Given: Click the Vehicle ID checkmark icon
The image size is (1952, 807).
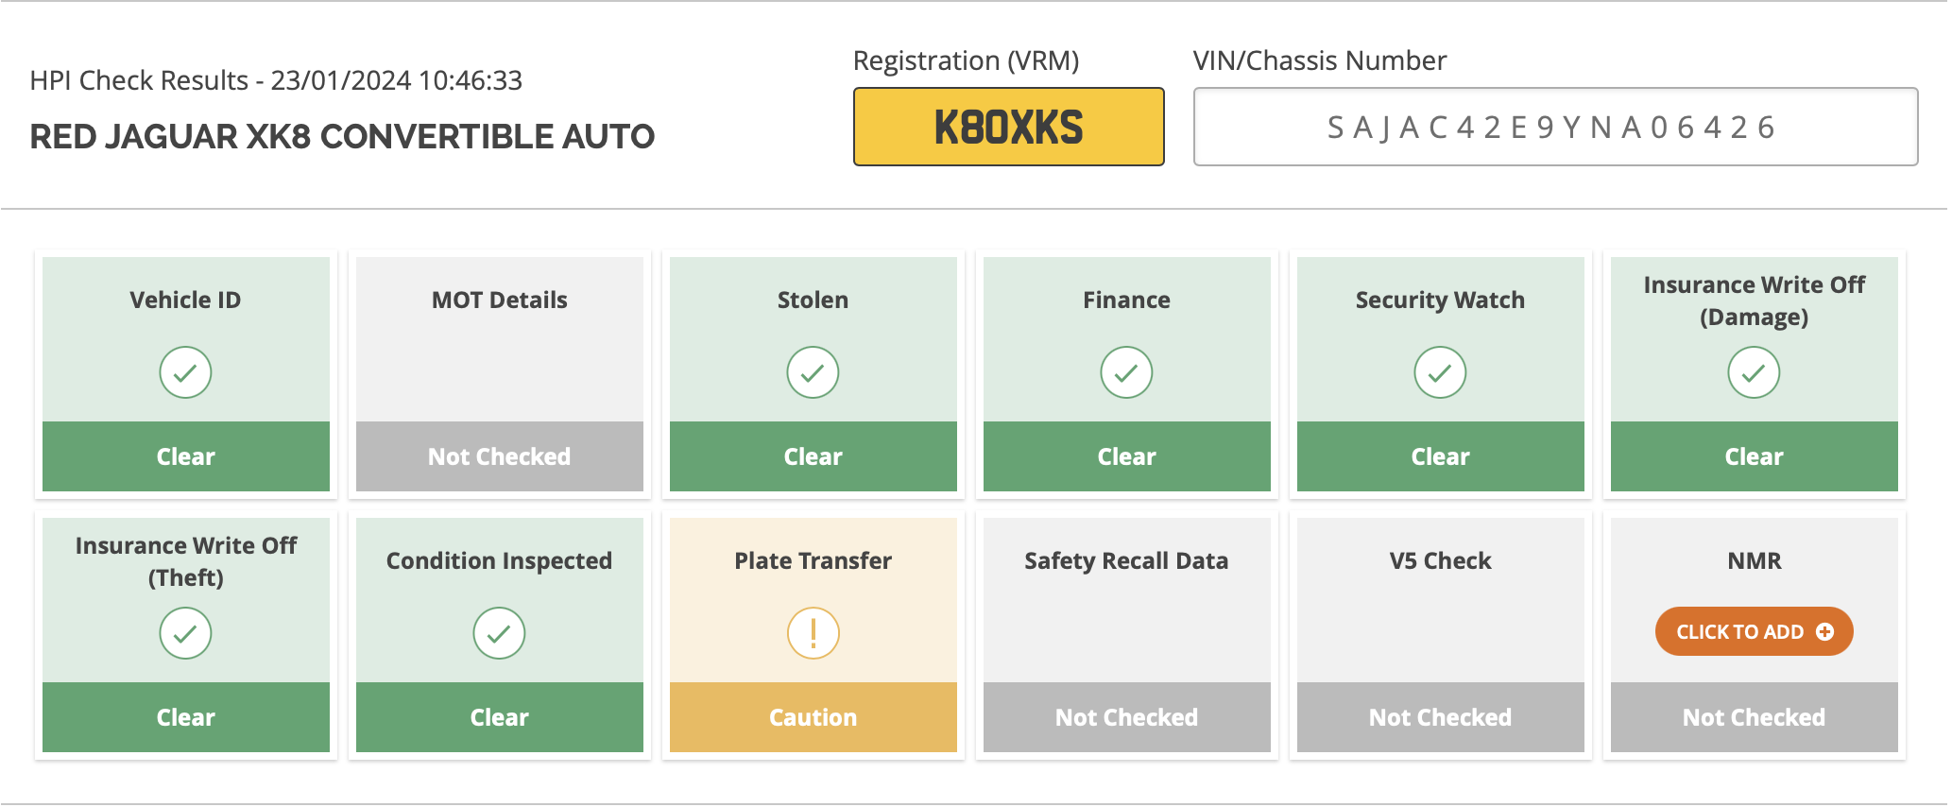Looking at the screenshot, I should point(185,372).
